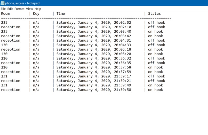Screen dimensions: 208x135
Task: Open the Help menu
Action: point(38,9)
